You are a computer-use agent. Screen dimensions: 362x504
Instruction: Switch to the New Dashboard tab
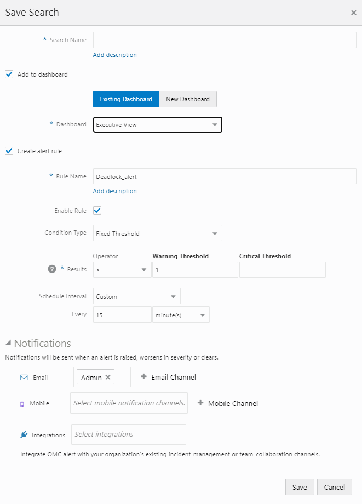187,99
